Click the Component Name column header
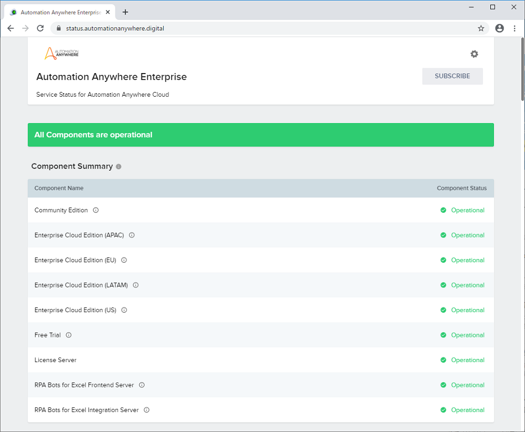 [59, 188]
